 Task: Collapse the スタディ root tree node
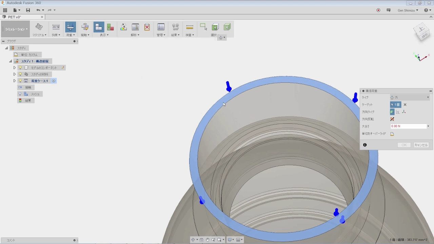[x=6, y=48]
